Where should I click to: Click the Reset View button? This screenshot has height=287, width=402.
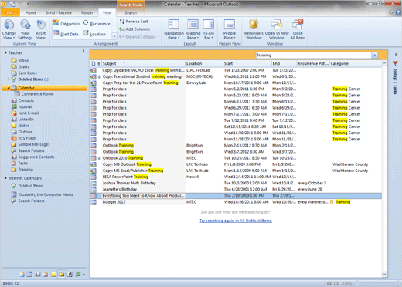click(40, 30)
